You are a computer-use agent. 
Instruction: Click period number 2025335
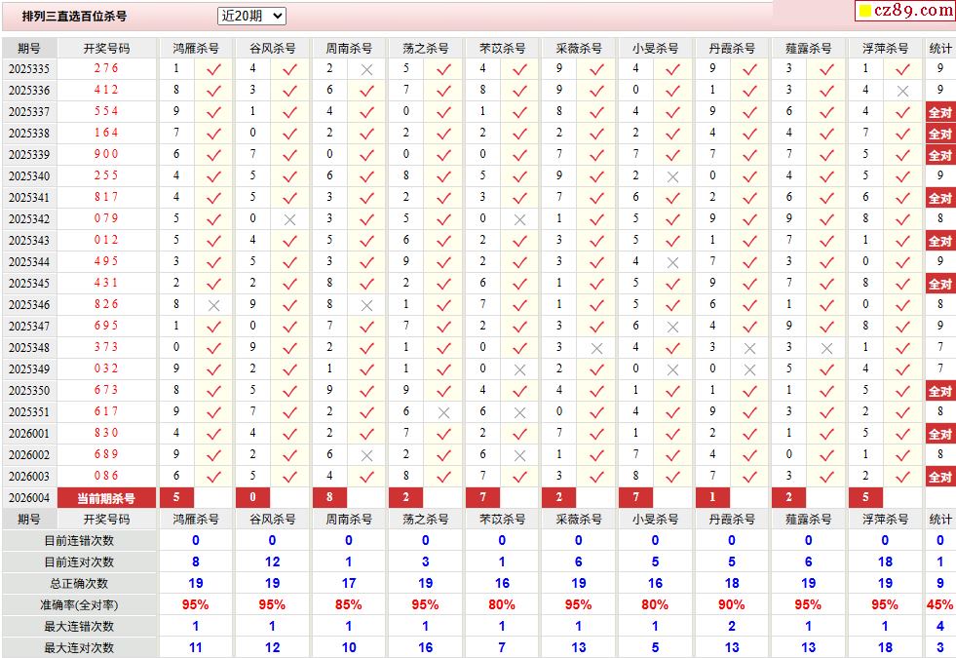pyautogui.click(x=28, y=69)
